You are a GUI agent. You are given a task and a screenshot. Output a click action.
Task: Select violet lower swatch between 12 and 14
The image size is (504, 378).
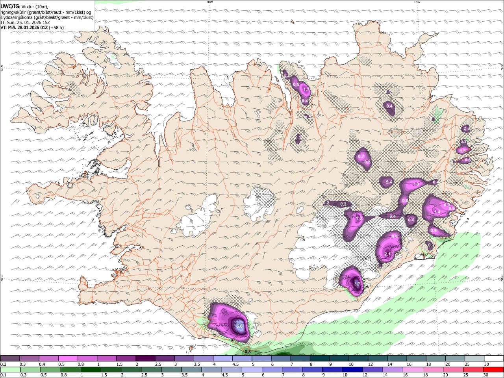tap(373, 369)
